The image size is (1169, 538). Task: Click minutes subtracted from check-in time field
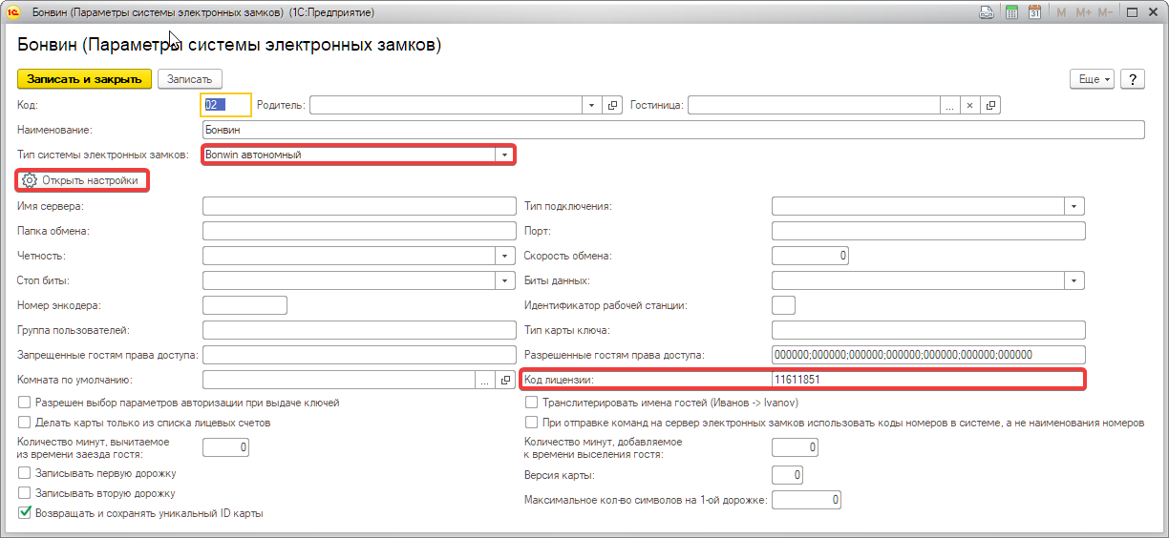[226, 446]
